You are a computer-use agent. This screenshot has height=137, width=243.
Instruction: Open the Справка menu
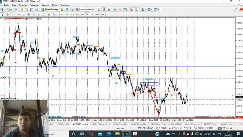click(65, 5)
